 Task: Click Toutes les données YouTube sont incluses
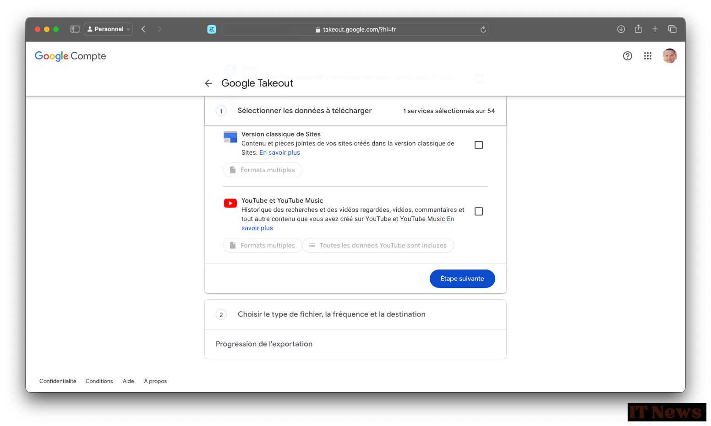(378, 245)
